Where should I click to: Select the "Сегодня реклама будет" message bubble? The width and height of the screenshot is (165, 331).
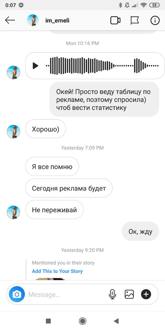(x=69, y=188)
